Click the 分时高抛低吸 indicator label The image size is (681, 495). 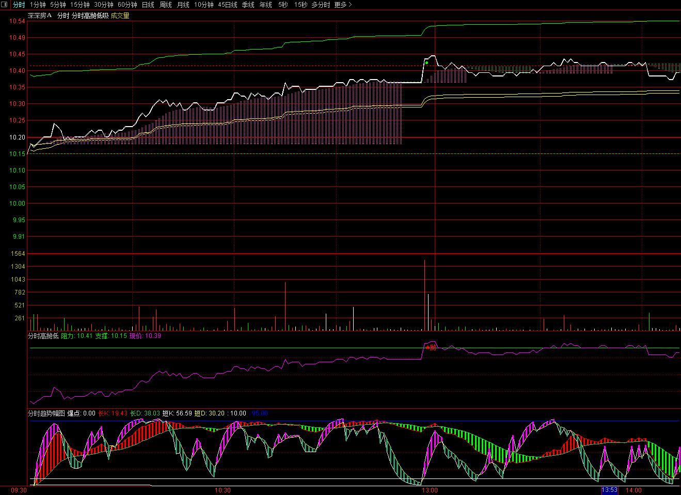(x=90, y=16)
